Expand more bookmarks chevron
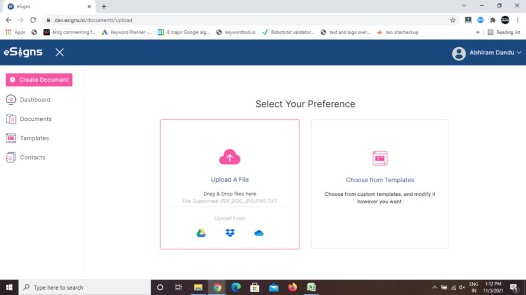 point(478,32)
